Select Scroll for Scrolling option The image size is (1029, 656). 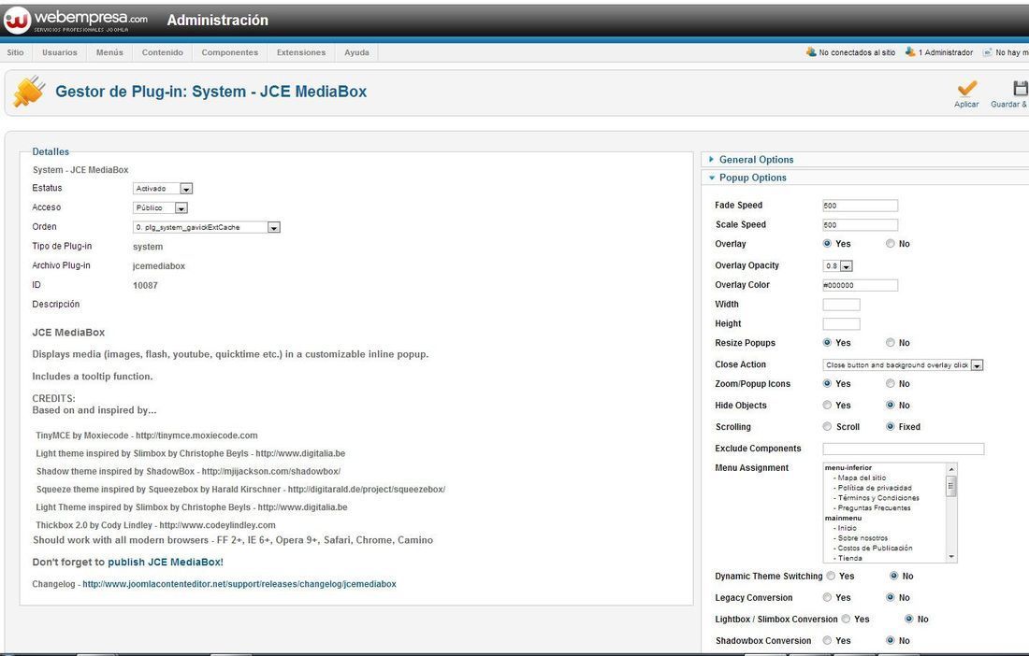tap(827, 426)
